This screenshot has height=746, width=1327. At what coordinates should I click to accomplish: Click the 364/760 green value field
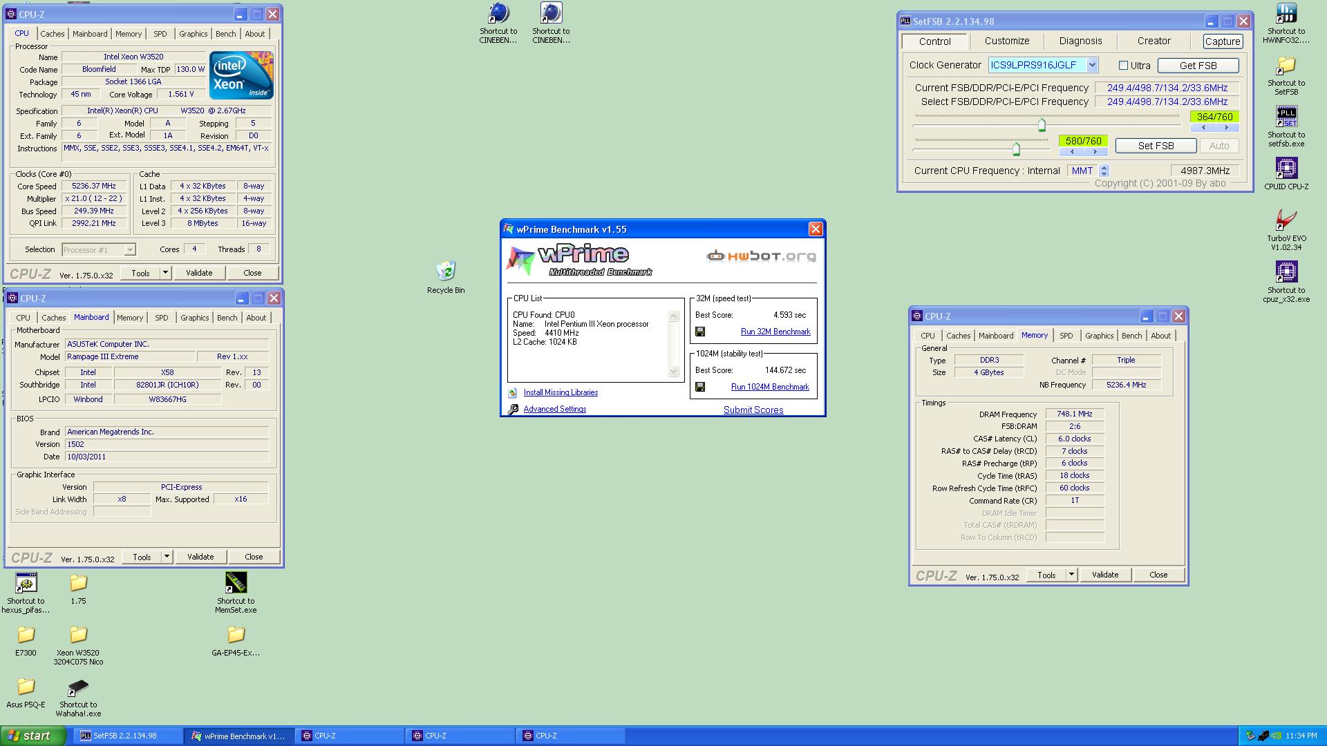click(x=1214, y=117)
